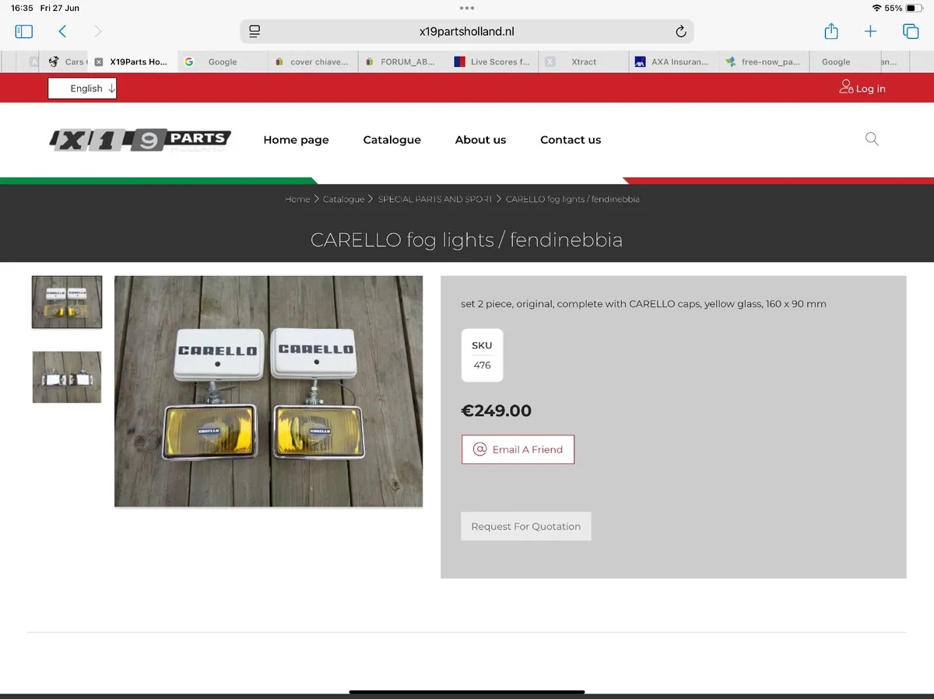This screenshot has height=699, width=934.
Task: Switch to the Google tab beside X19Parts tab
Action: click(223, 61)
